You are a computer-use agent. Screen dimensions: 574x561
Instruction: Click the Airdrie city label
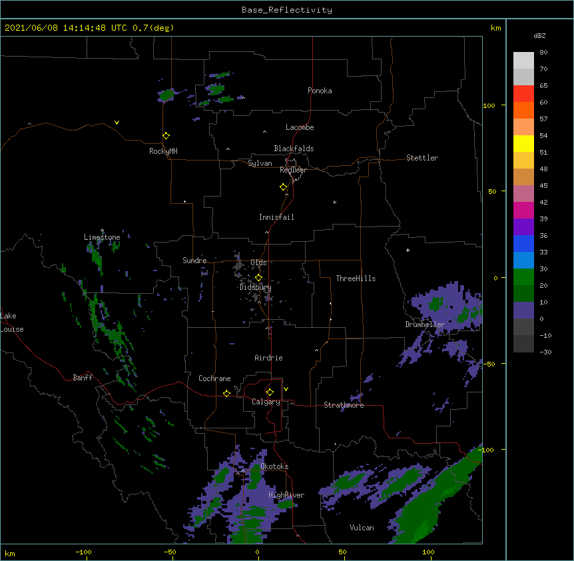(x=269, y=358)
